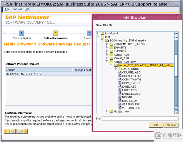Screen dimensions: 183x142
Task: Open the SAPinst window menu button
Action: coord(4,4)
